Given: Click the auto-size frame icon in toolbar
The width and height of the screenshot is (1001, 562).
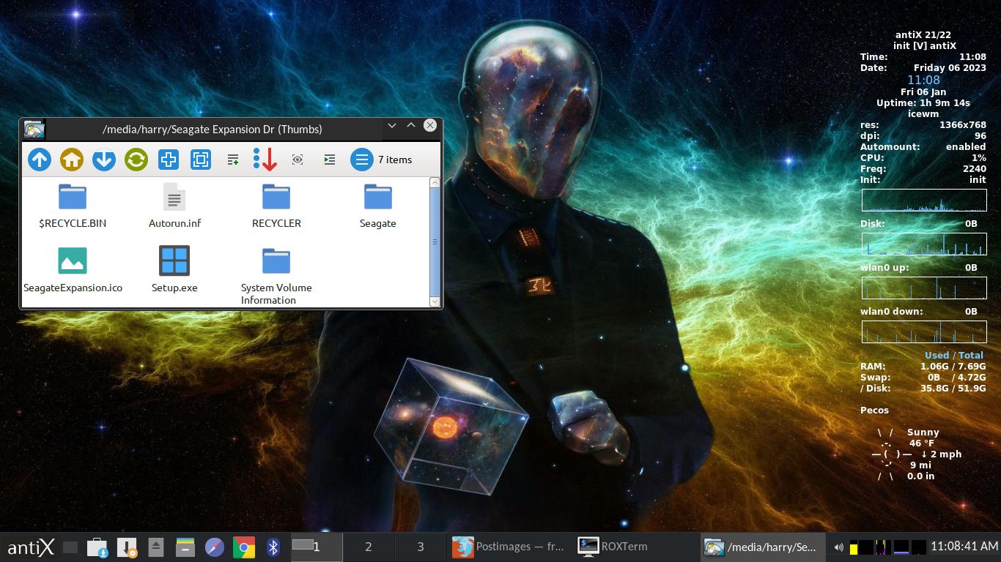Looking at the screenshot, I should pyautogui.click(x=201, y=160).
